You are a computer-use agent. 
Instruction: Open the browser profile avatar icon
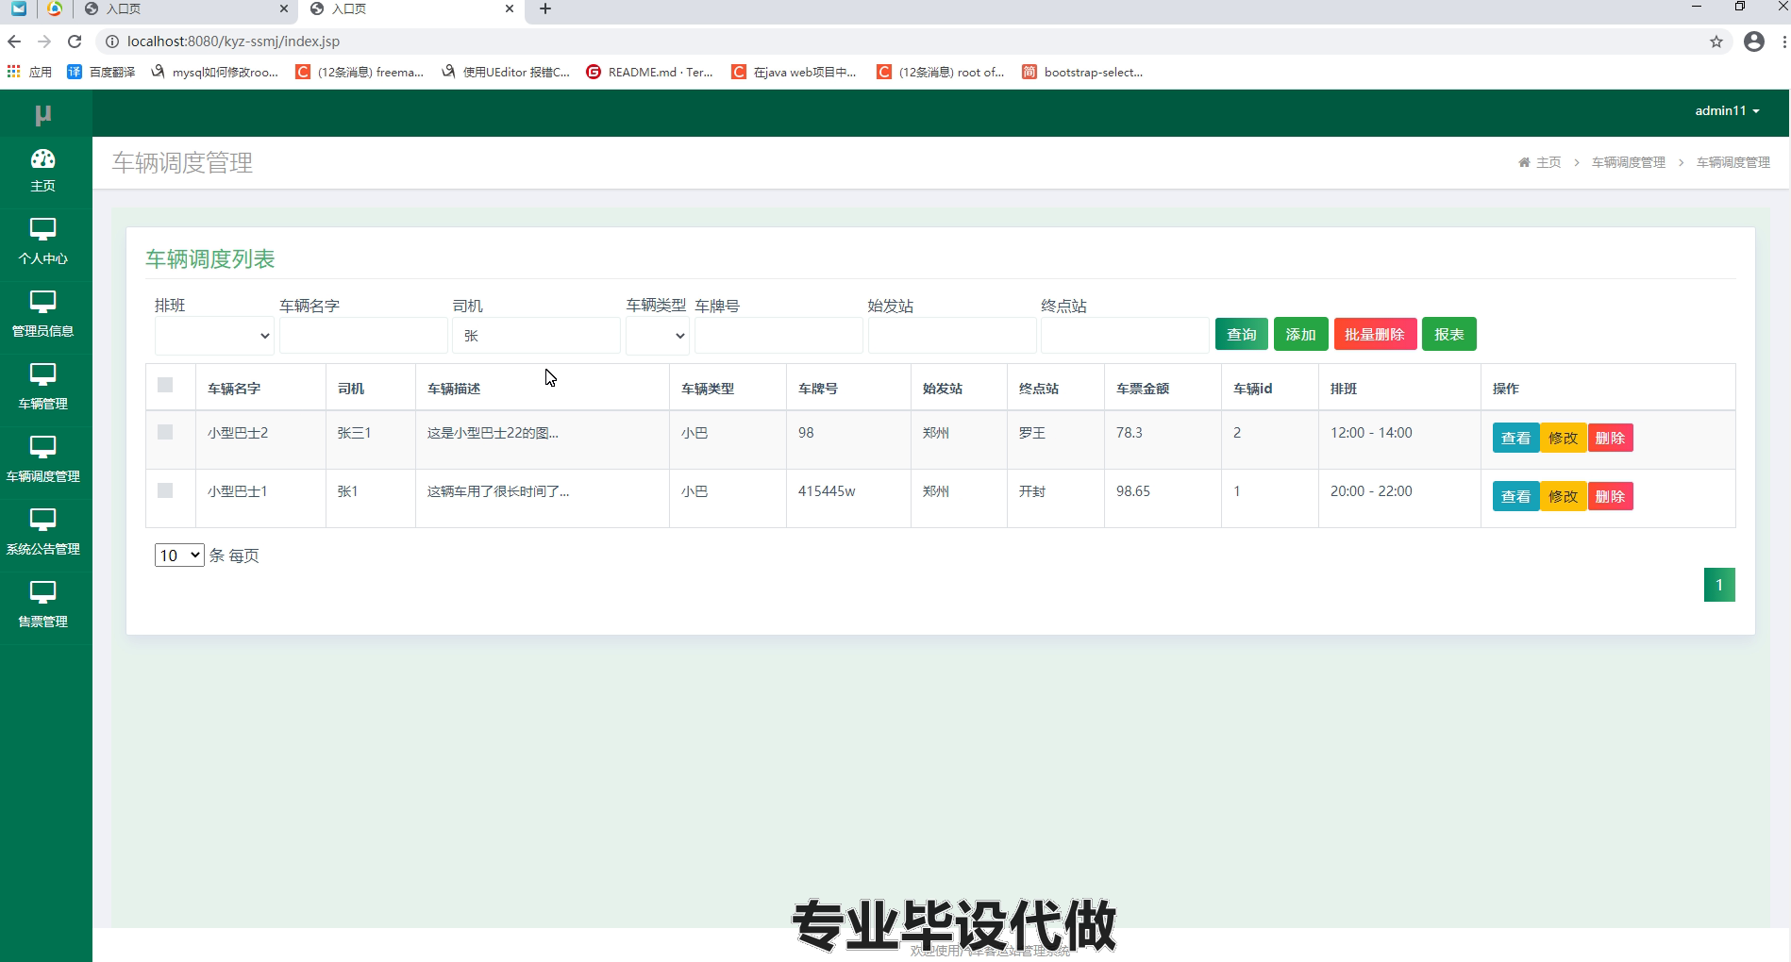[x=1754, y=41]
